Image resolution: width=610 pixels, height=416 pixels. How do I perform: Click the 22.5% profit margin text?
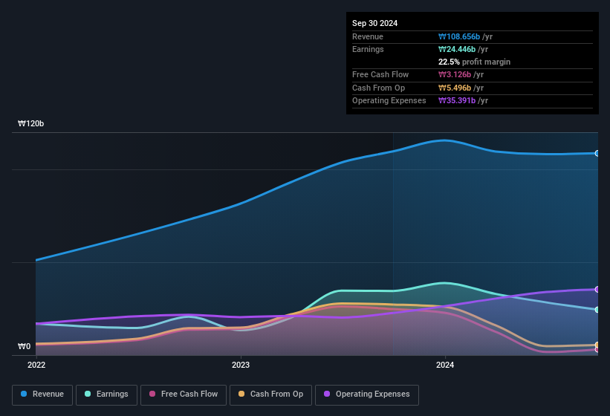pos(474,62)
